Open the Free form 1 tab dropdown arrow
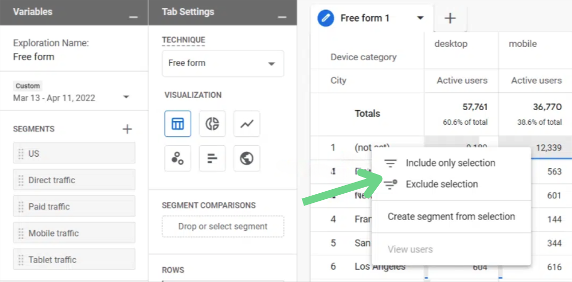Image resolution: width=572 pixels, height=282 pixels. pyautogui.click(x=420, y=18)
